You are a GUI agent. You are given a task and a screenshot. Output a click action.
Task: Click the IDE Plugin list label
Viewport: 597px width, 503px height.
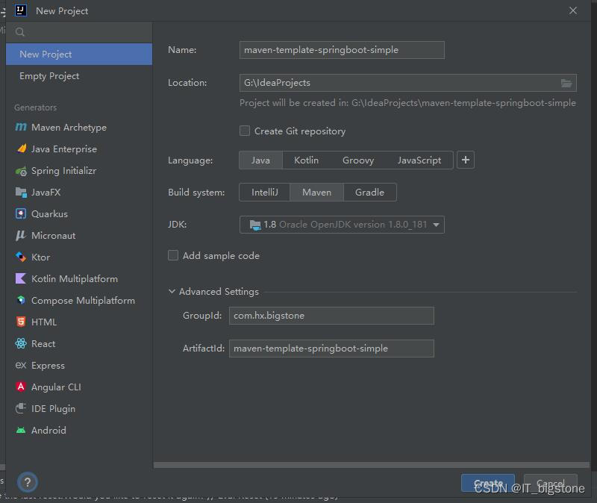tap(53, 408)
